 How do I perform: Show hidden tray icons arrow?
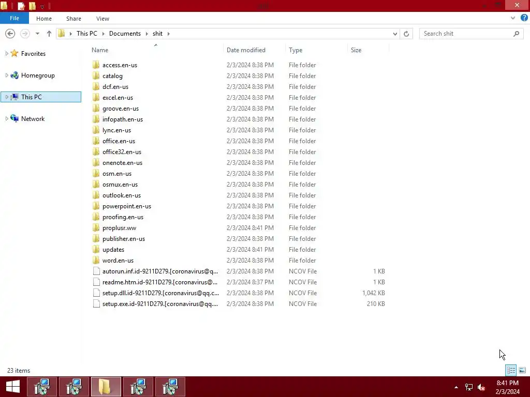click(457, 387)
